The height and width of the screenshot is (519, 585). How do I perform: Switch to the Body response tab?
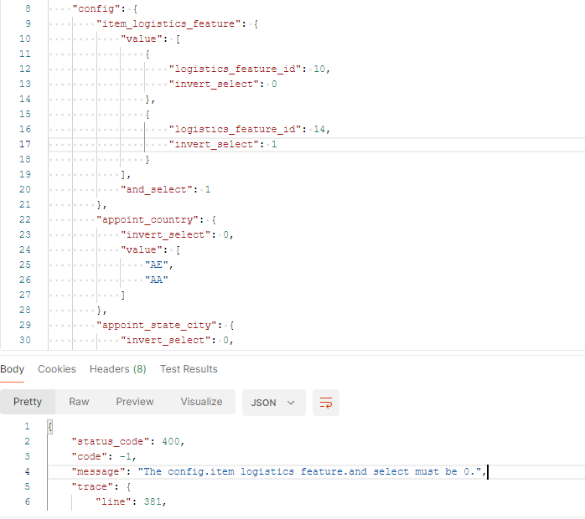point(13,369)
